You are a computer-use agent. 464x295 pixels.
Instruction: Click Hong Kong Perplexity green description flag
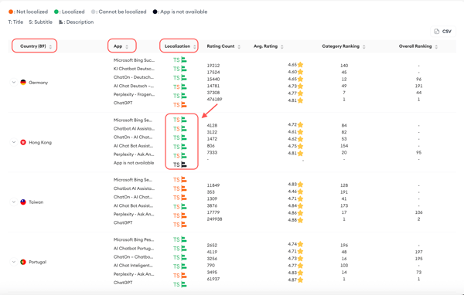pyautogui.click(x=184, y=155)
